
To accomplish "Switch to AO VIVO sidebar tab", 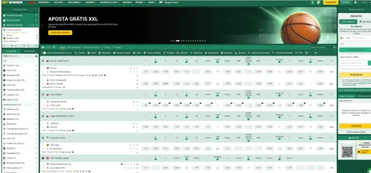I will (11, 51).
